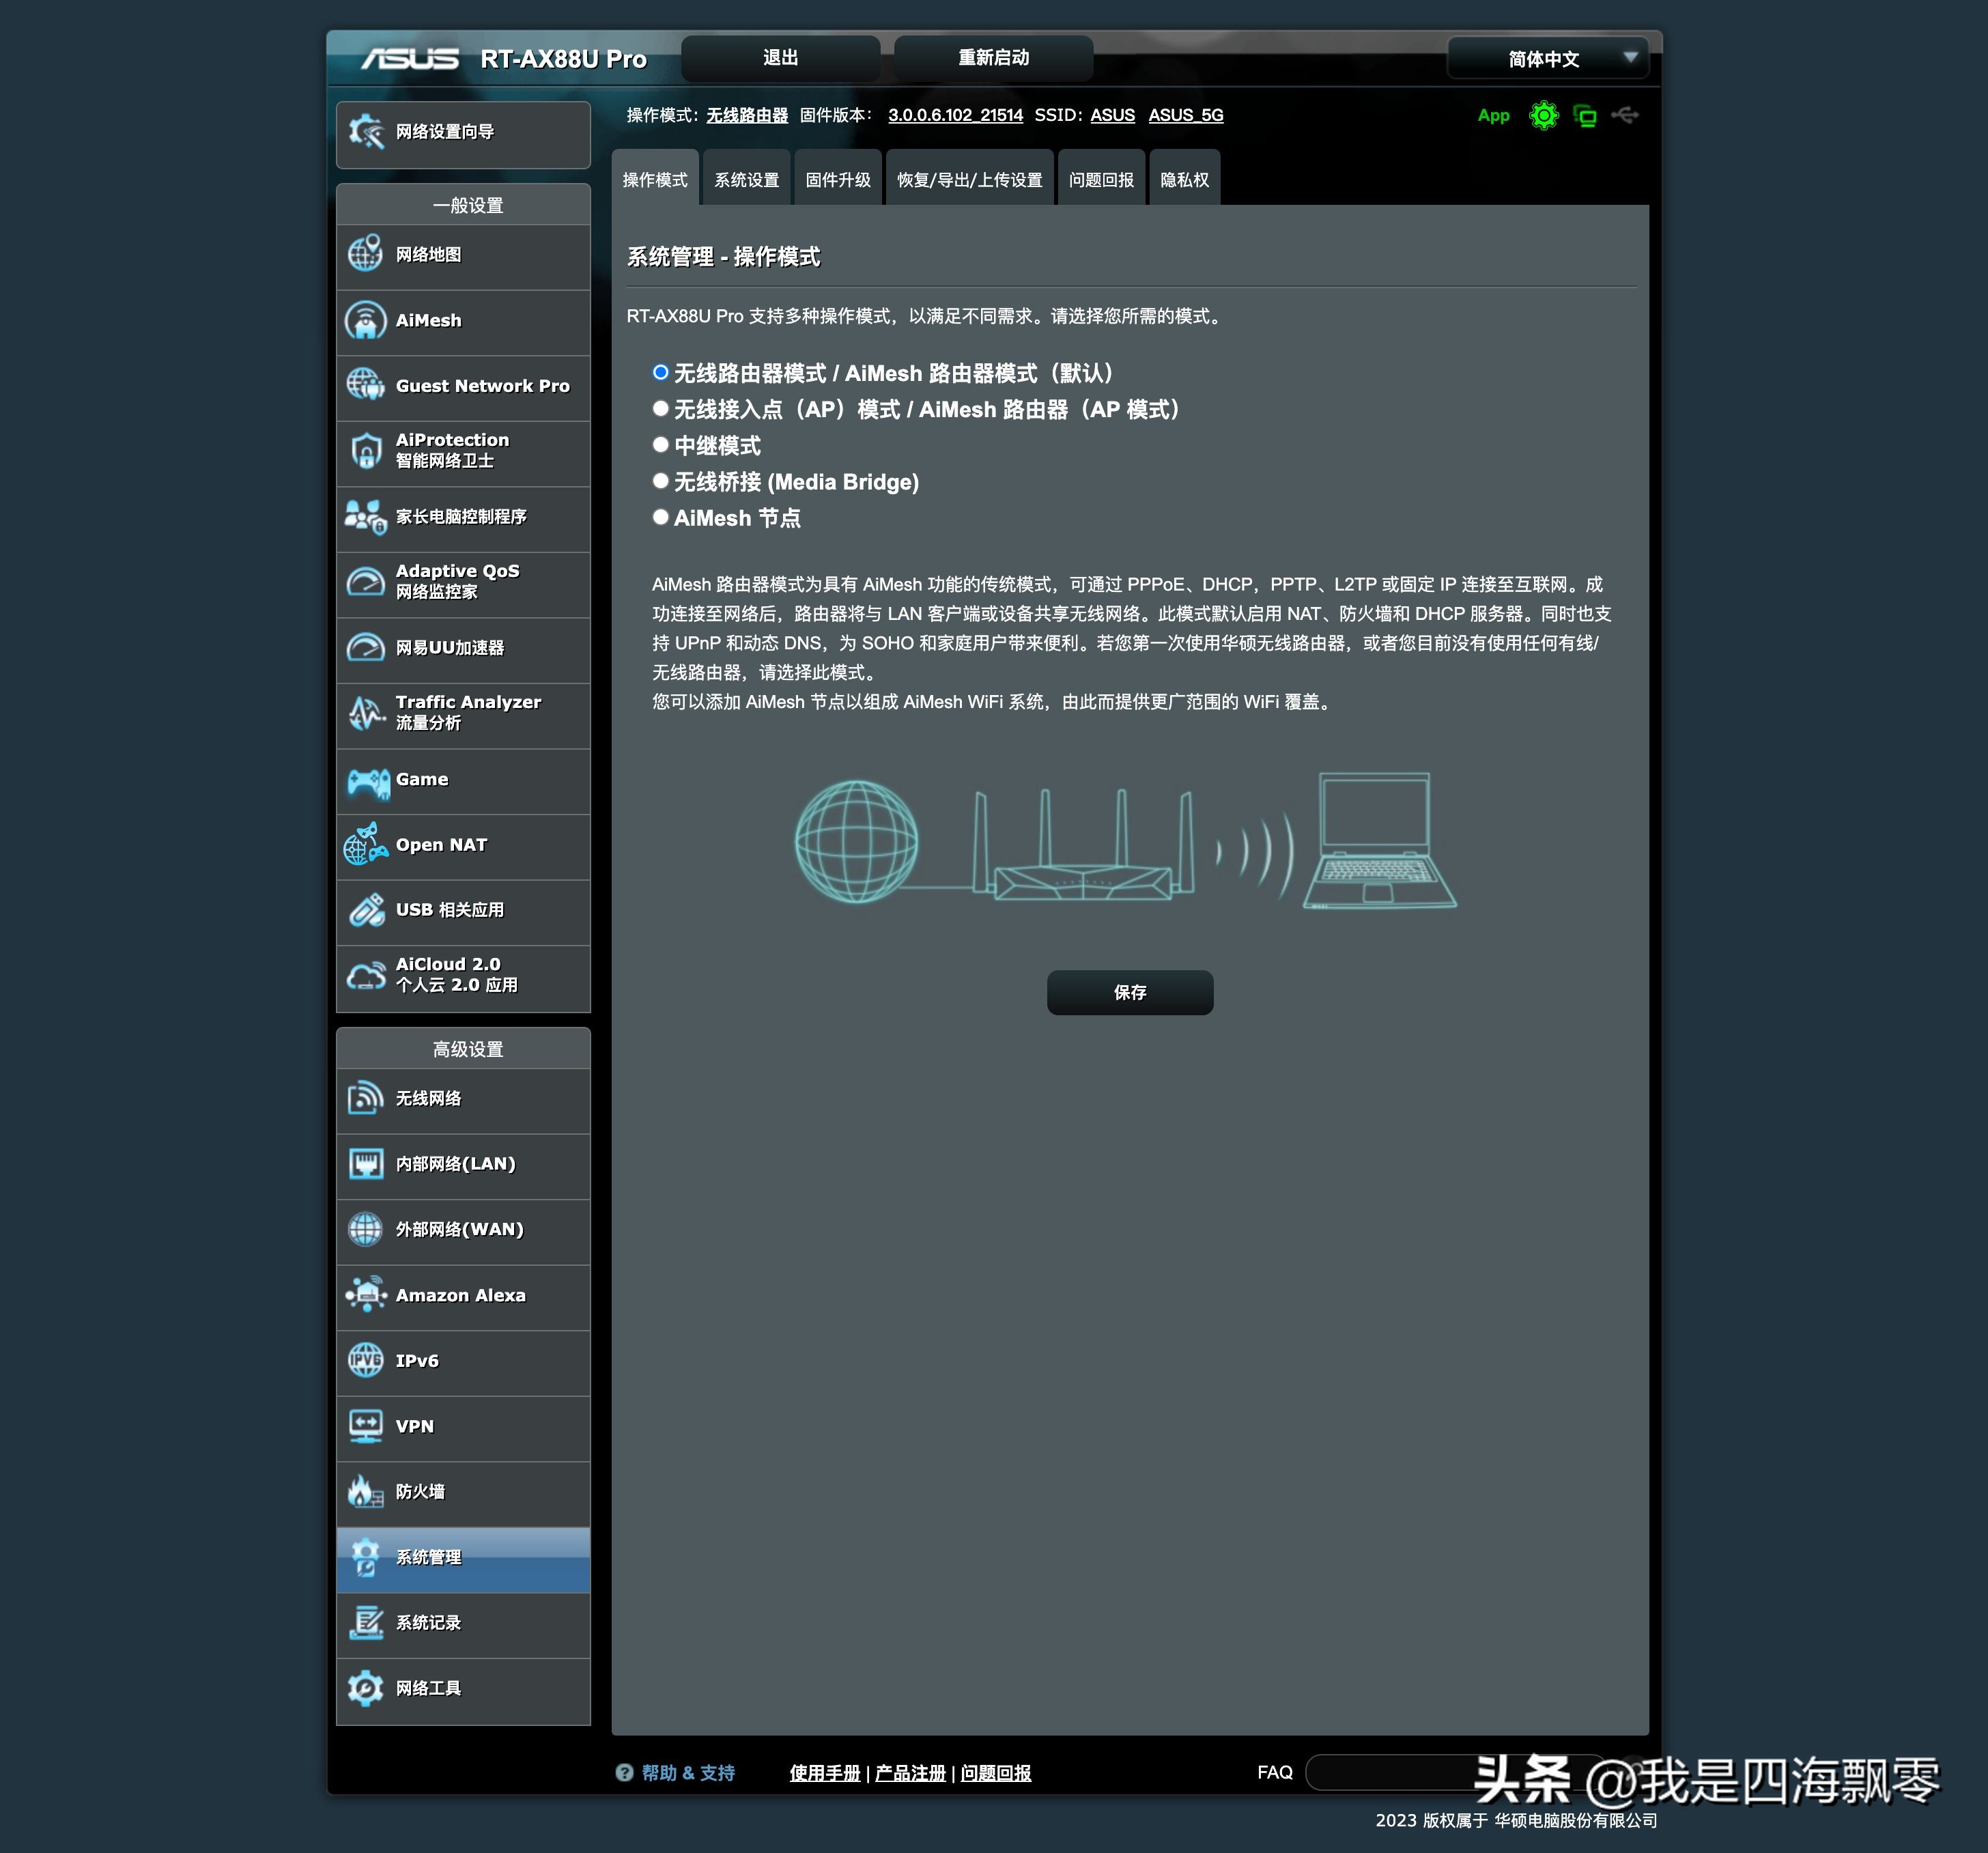Open the USB 相关应用 icon
1988x1853 pixels.
click(366, 910)
